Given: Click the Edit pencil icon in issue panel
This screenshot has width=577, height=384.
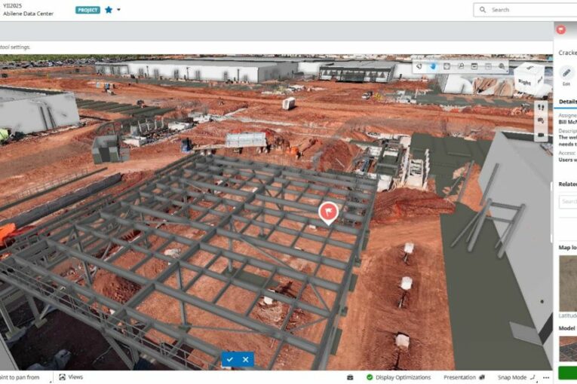Looking at the screenshot, I should (x=566, y=73).
